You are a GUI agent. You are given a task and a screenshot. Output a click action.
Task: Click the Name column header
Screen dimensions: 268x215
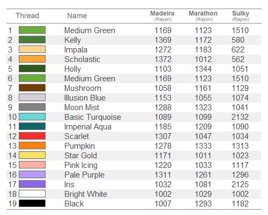click(x=77, y=16)
